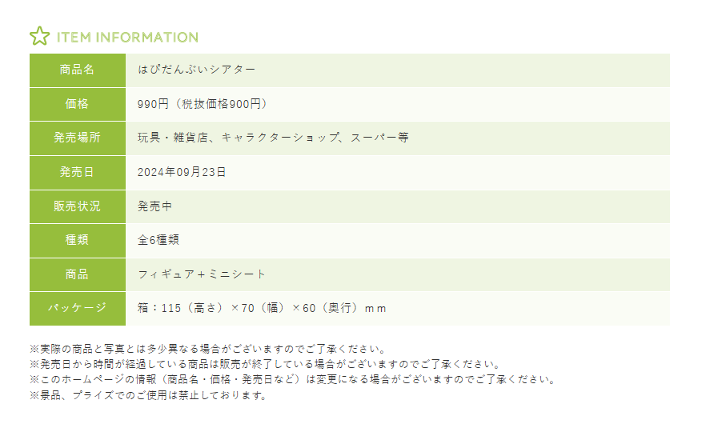Viewport: 710px width, 448px height.
Task: Click the first note about 実際の商品と写真
Action: coord(208,350)
